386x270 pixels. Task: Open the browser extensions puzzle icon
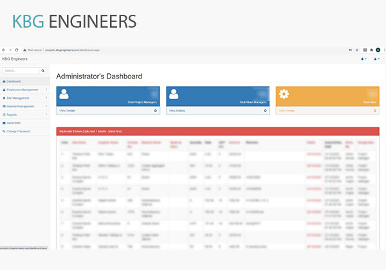coord(371,50)
